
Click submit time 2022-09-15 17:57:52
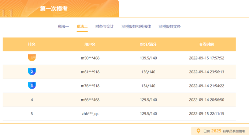207,58
